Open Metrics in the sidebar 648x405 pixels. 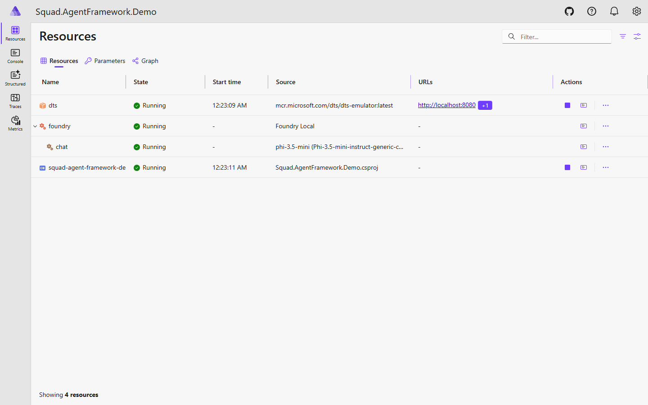15,124
